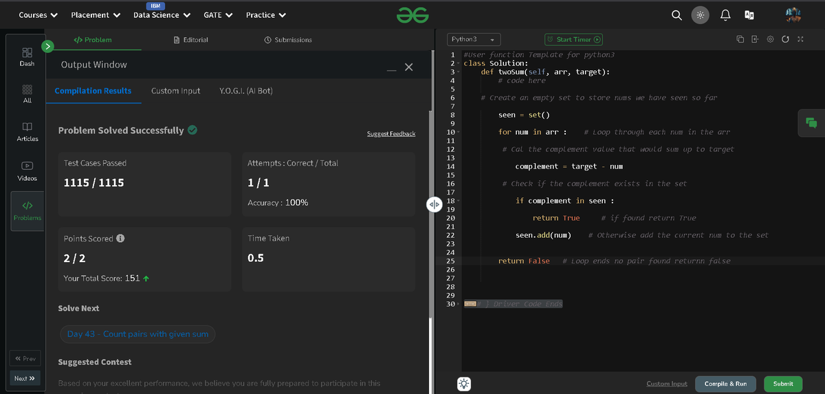
Task: Fold the for loop at line 10
Action: pos(459,132)
